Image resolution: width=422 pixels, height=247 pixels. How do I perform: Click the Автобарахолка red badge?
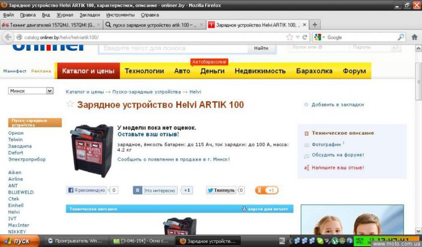tap(209, 62)
